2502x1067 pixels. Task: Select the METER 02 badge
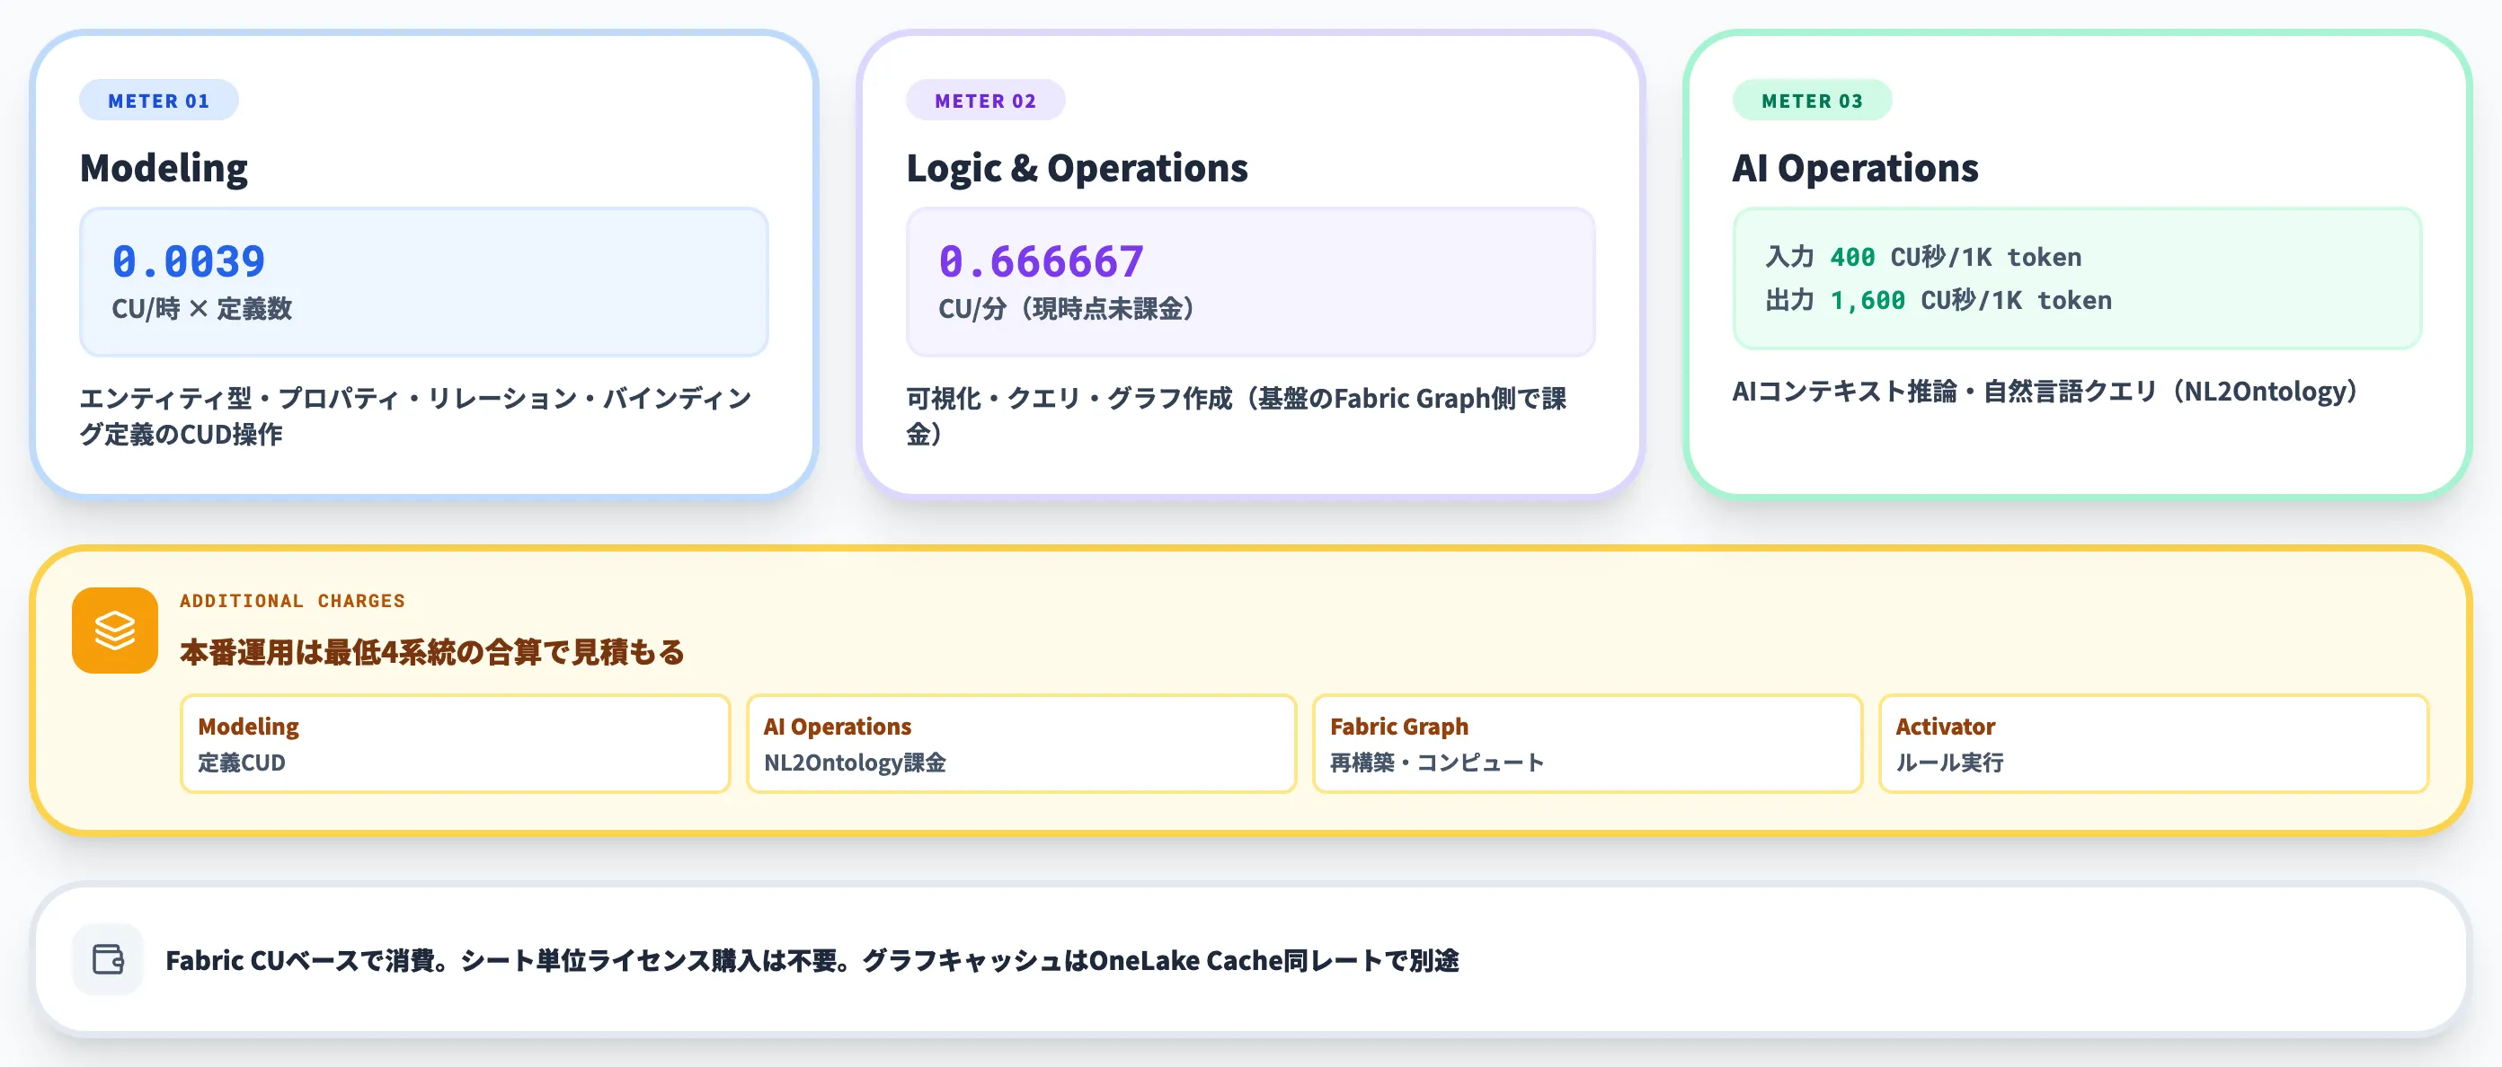(985, 100)
